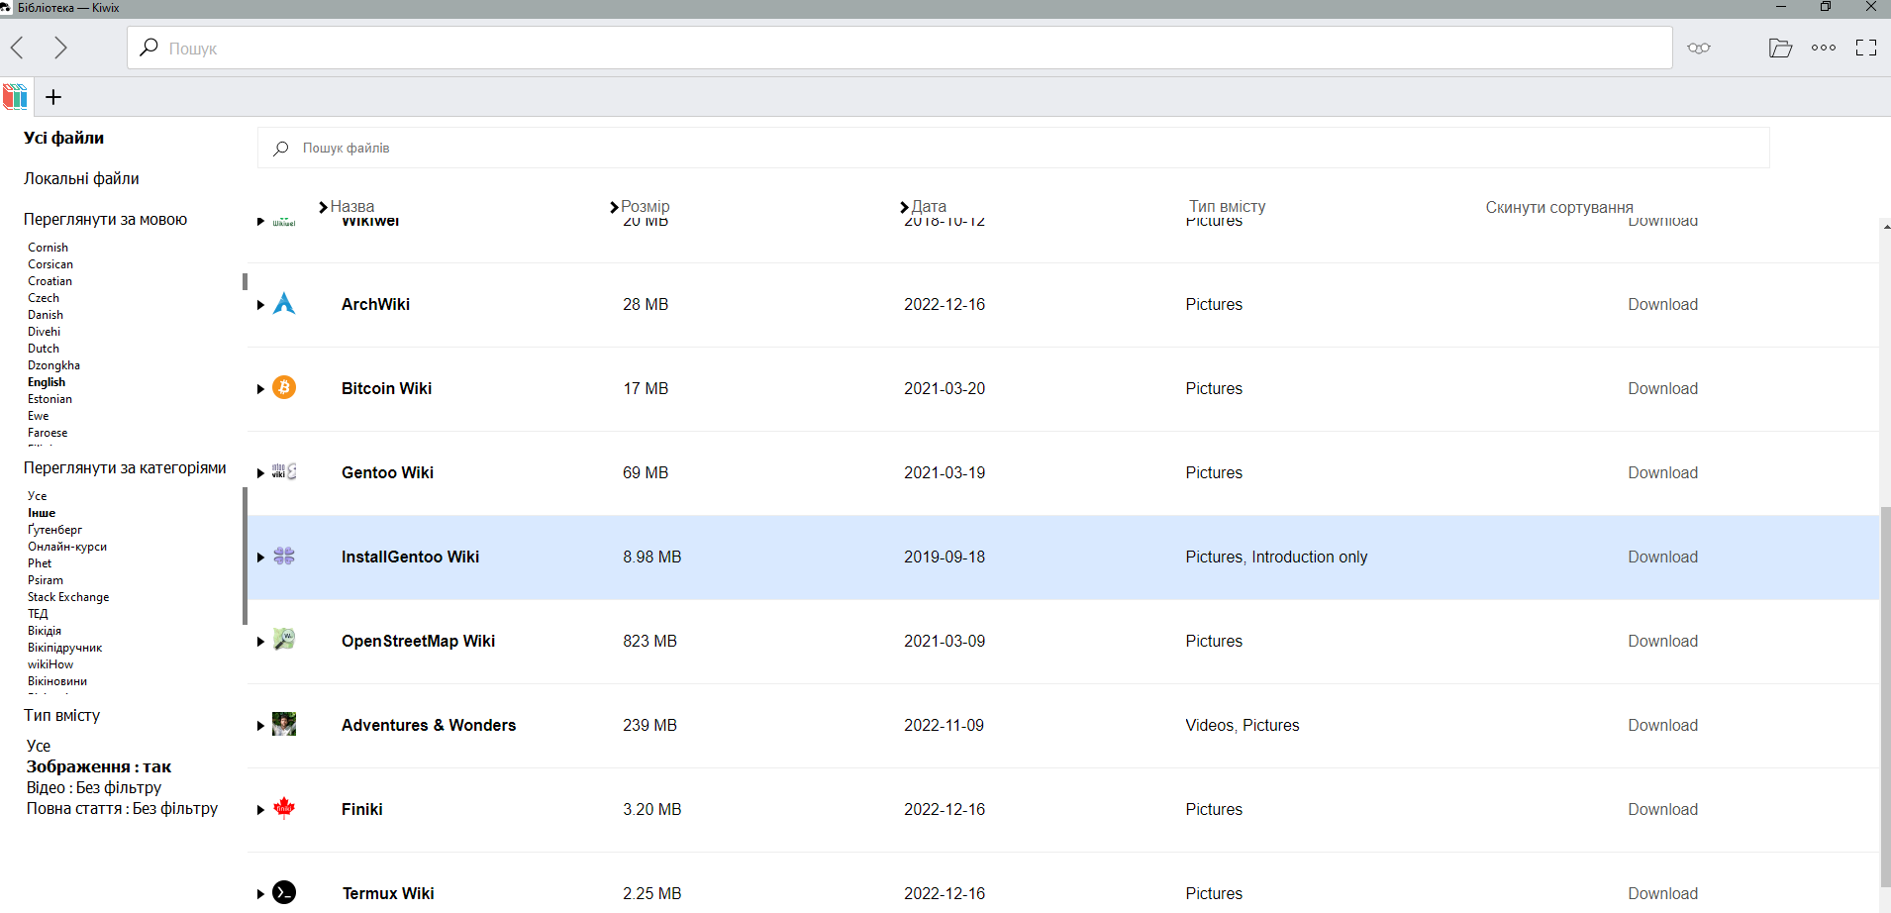This screenshot has width=1891, height=913.
Task: Click the top Пошук search bar
Action: click(899, 48)
